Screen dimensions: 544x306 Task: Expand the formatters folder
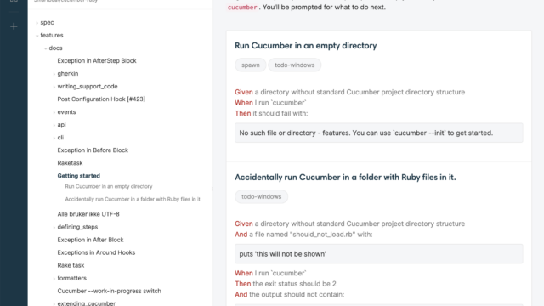point(54,279)
